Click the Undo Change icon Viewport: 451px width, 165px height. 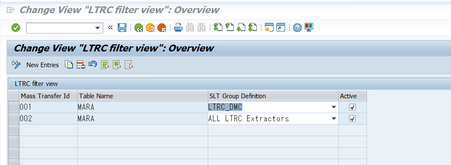pyautogui.click(x=93, y=65)
